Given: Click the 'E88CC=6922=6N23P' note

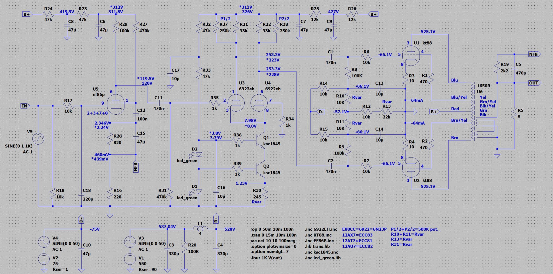Looking at the screenshot, I should click(x=364, y=229).
